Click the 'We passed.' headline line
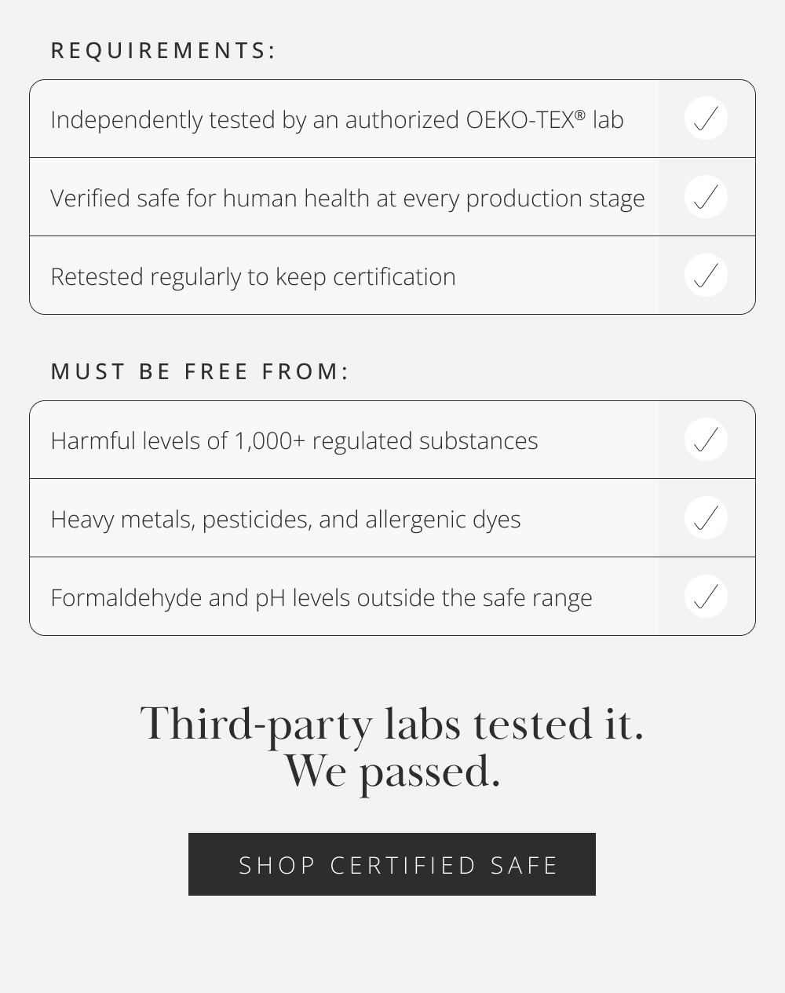The width and height of the screenshot is (785, 993). 392,772
